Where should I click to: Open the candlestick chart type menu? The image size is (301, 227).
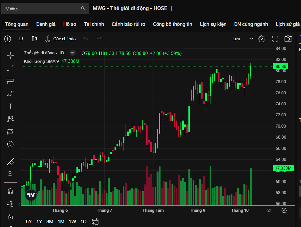pos(34,39)
